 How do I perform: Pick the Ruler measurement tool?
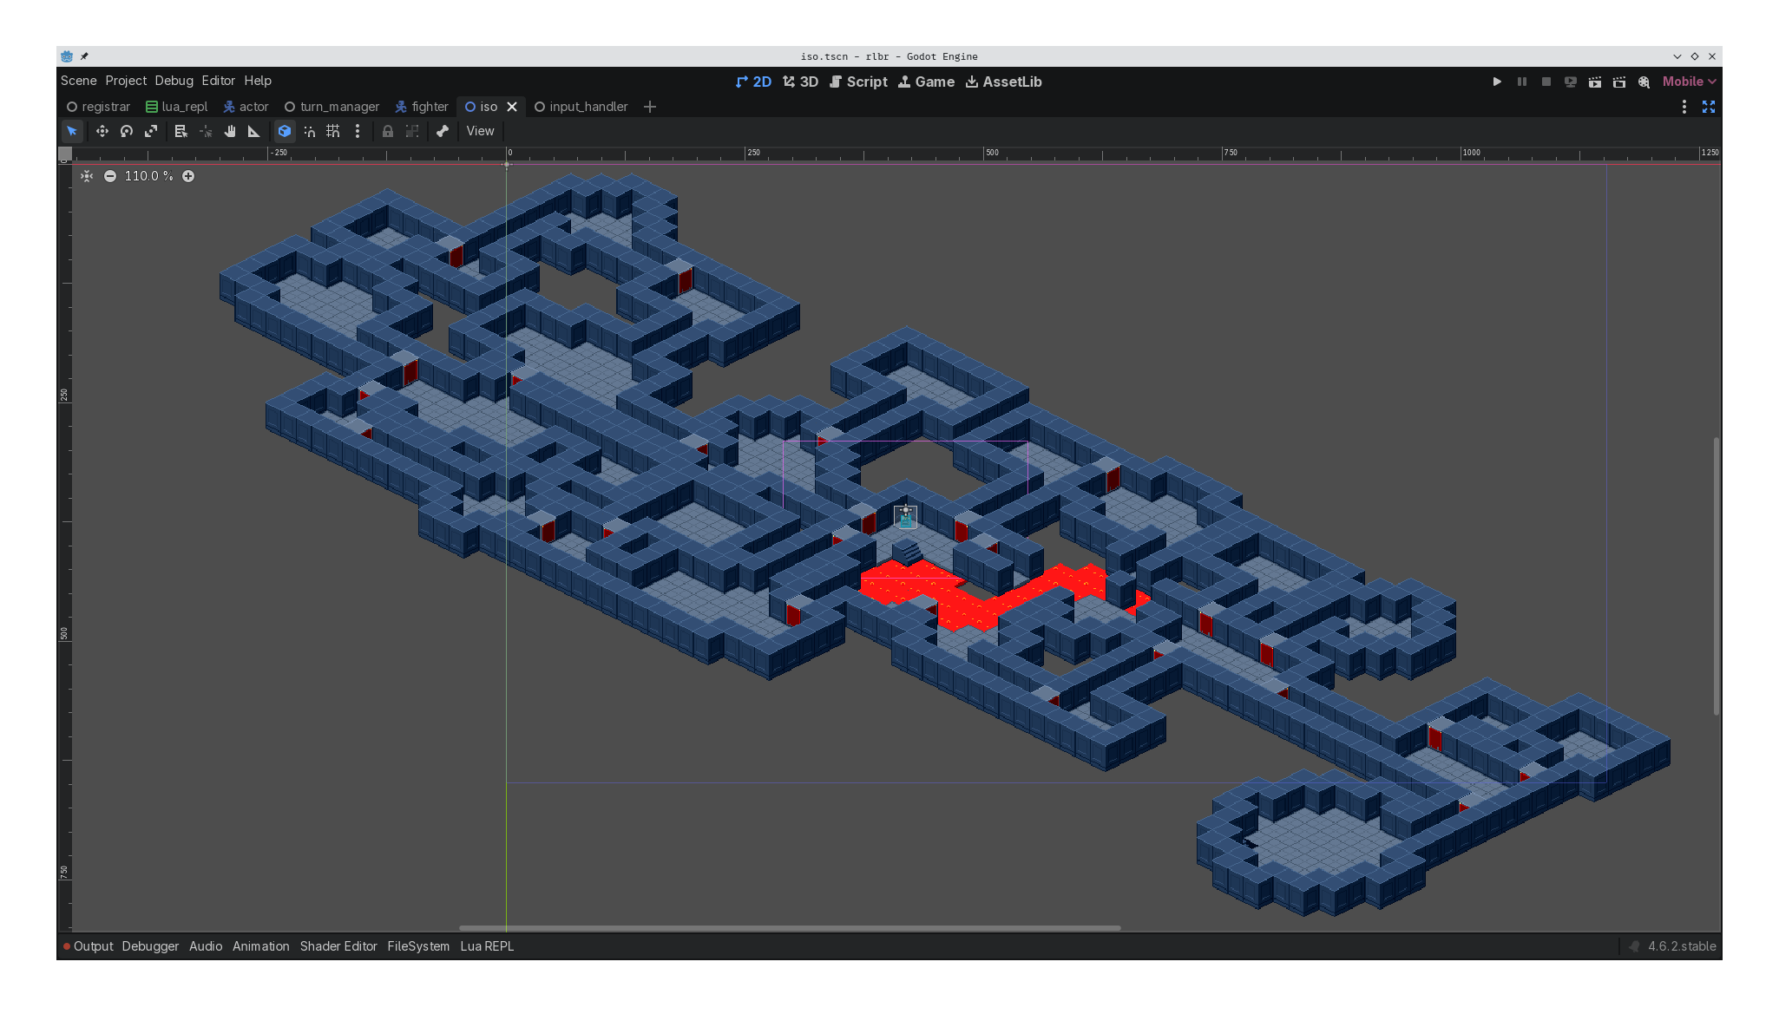pos(254,131)
